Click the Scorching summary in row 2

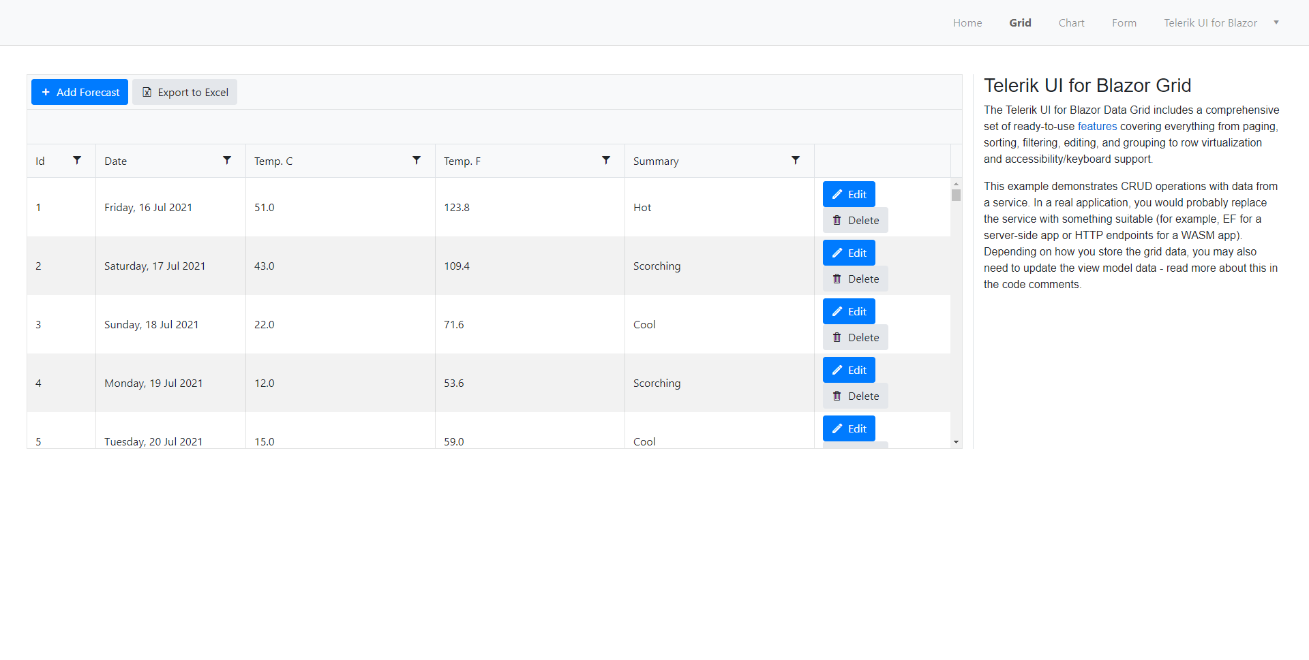[719, 266]
